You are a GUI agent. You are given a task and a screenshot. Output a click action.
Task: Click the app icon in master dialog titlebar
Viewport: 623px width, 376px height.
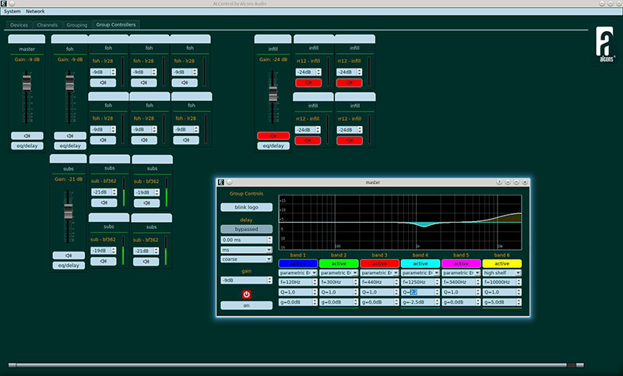(x=222, y=182)
